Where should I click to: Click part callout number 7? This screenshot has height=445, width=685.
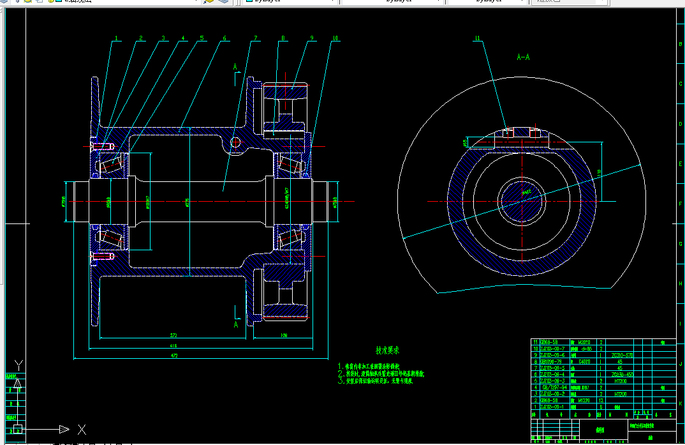pos(256,38)
